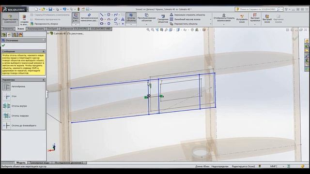
Task: Click Mirror Entities (Зеркально отразить объекты)
Action: coord(187,15)
